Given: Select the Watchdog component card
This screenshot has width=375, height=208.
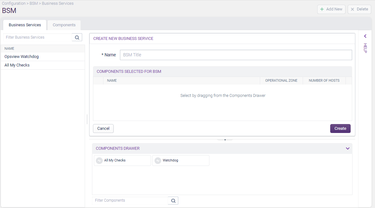Looking at the screenshot, I should click(x=181, y=161).
